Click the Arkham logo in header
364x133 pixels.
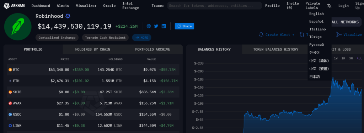pos(14,6)
